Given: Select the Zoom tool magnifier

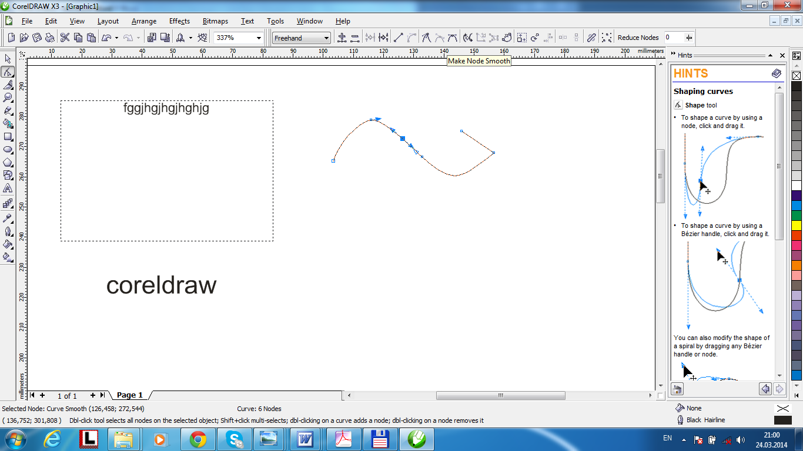Looking at the screenshot, I should [x=8, y=97].
